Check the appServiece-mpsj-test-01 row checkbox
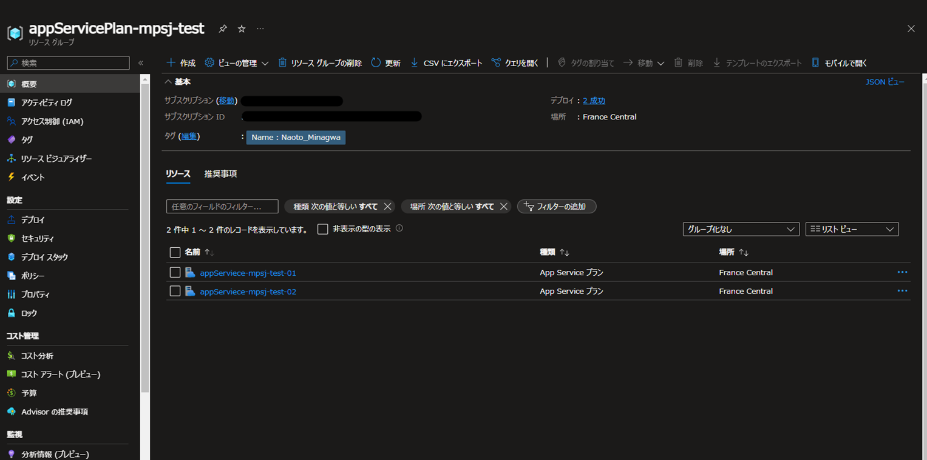927x460 pixels. [175, 273]
